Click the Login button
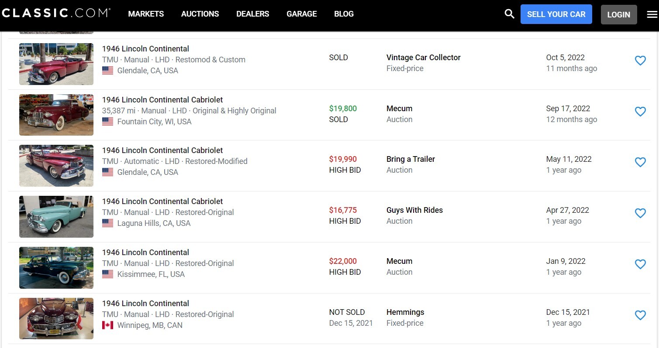 pos(618,14)
